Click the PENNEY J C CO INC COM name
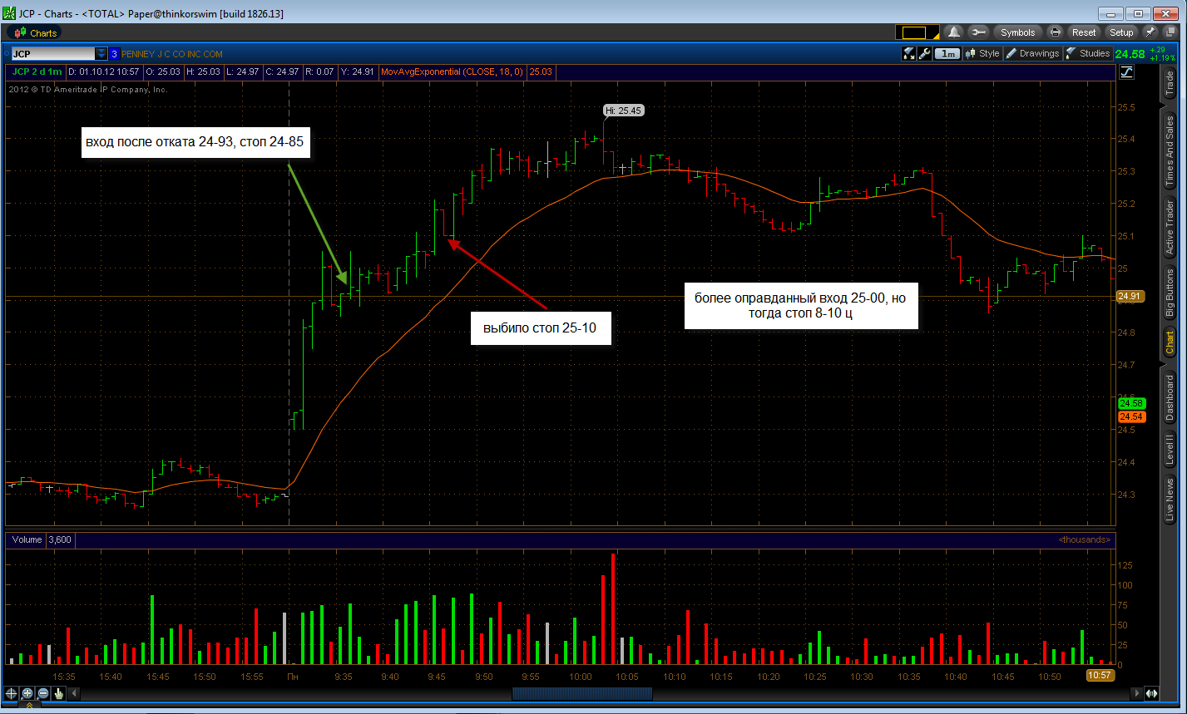Viewport: 1187px width, 714px height. [x=172, y=54]
